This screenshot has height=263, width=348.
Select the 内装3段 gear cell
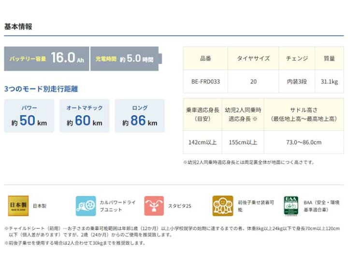(x=297, y=82)
